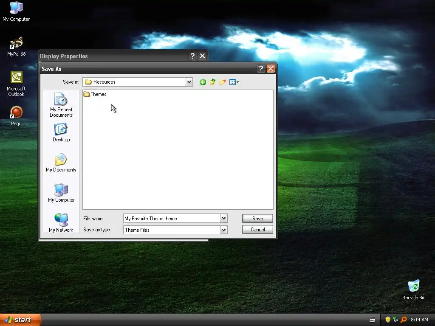Click the network connection tray icon

pyautogui.click(x=395, y=320)
